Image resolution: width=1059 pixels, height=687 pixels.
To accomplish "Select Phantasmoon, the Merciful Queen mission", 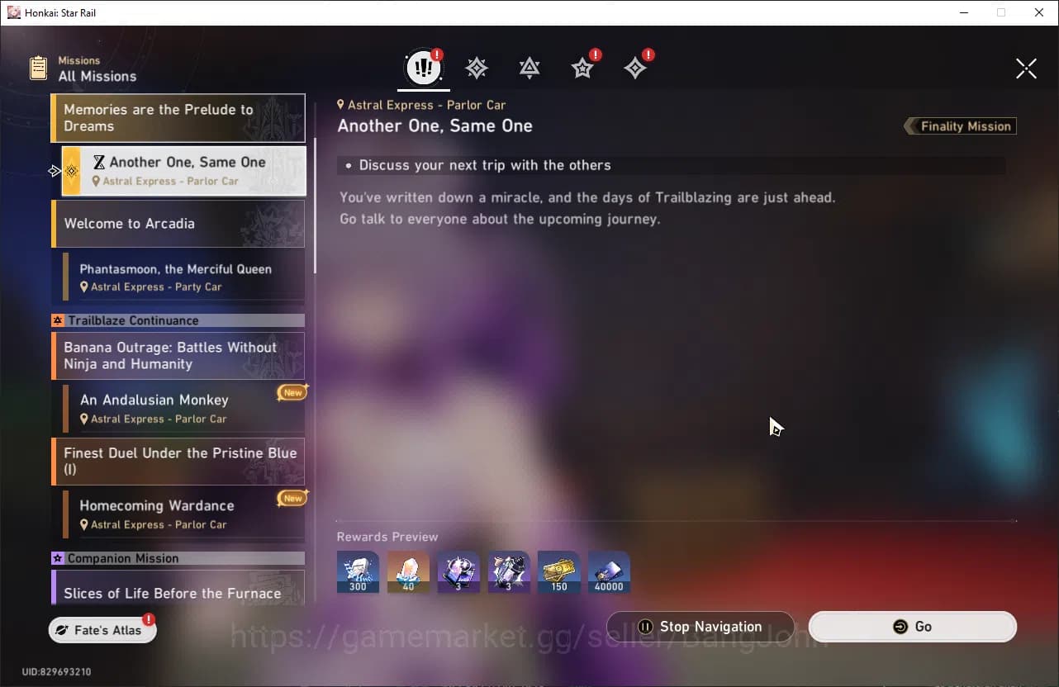I will click(x=183, y=277).
